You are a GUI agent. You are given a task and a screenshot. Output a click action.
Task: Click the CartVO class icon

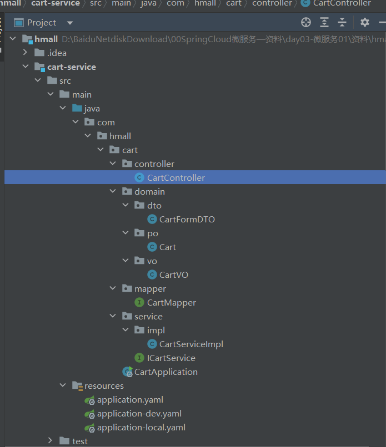tap(152, 275)
